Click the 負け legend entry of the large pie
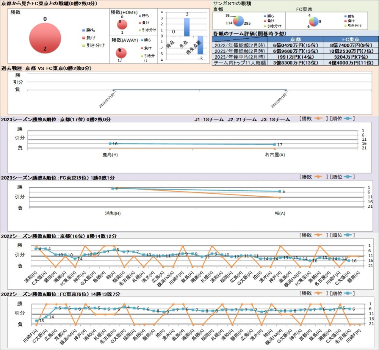Screen dimensions: 379x350 point(89,38)
